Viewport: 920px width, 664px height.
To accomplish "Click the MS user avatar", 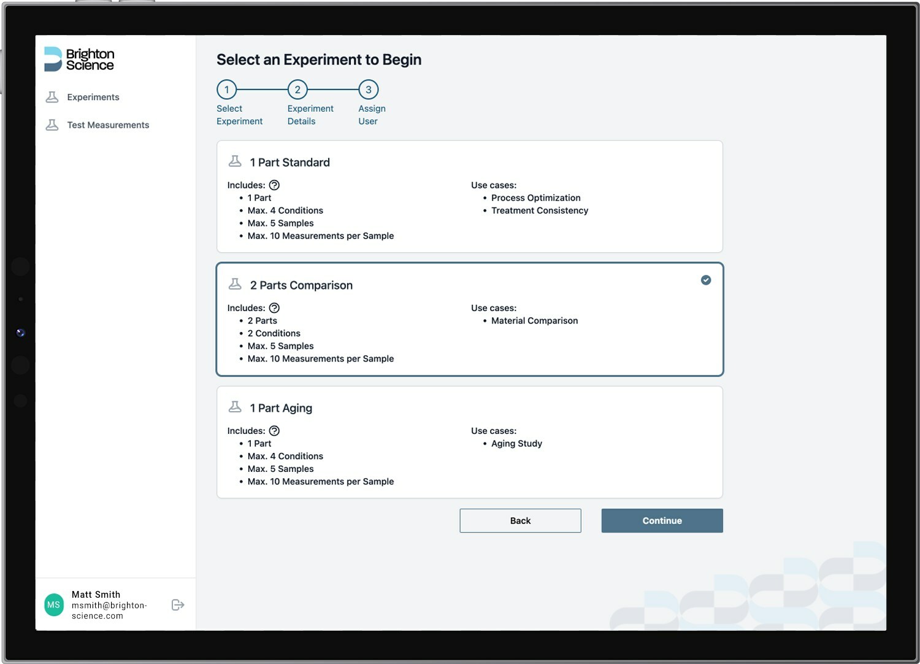I will click(x=54, y=605).
